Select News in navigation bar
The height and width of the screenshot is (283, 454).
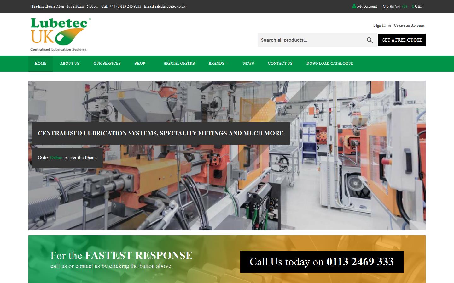click(x=248, y=64)
